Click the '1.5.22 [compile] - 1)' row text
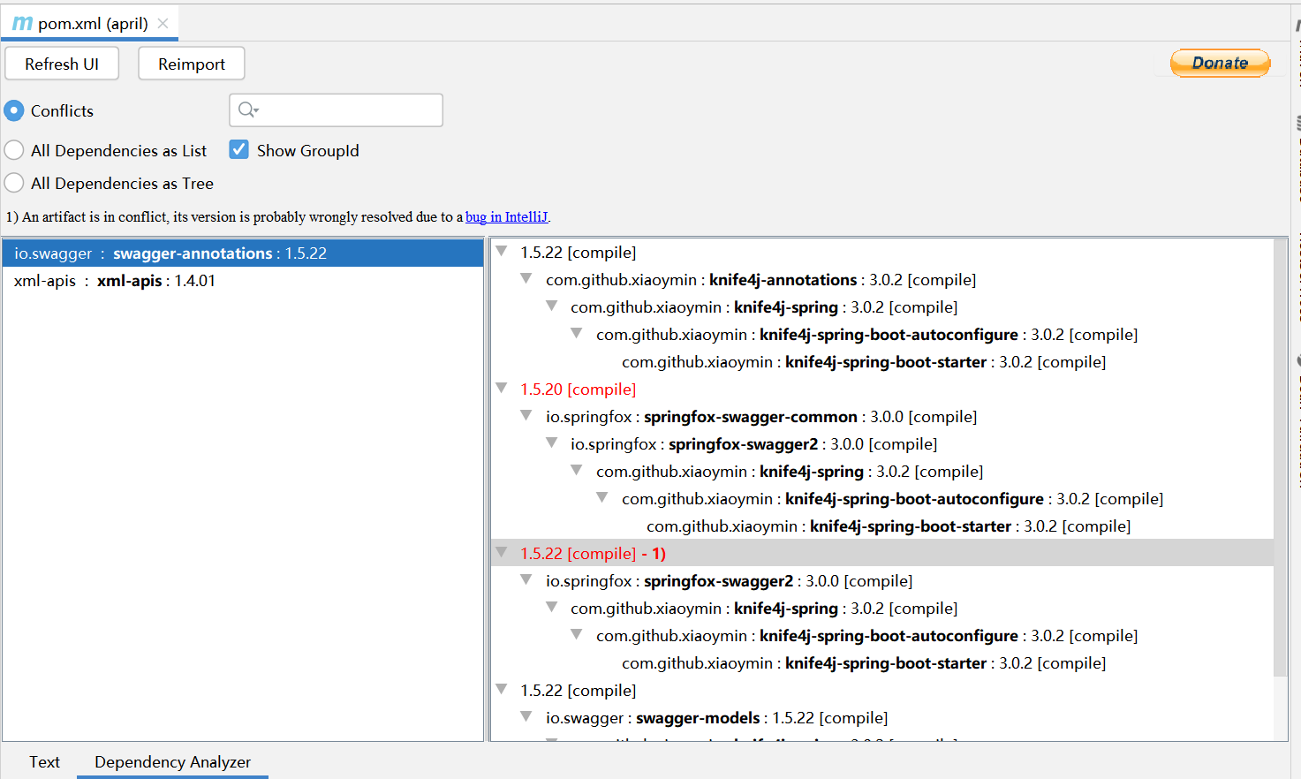 click(593, 554)
